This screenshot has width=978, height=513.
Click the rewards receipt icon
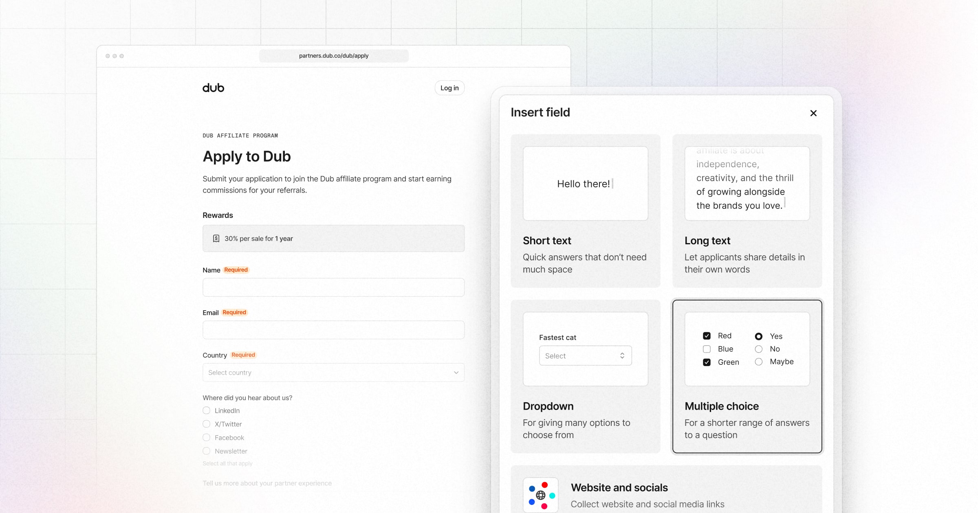[x=216, y=239]
